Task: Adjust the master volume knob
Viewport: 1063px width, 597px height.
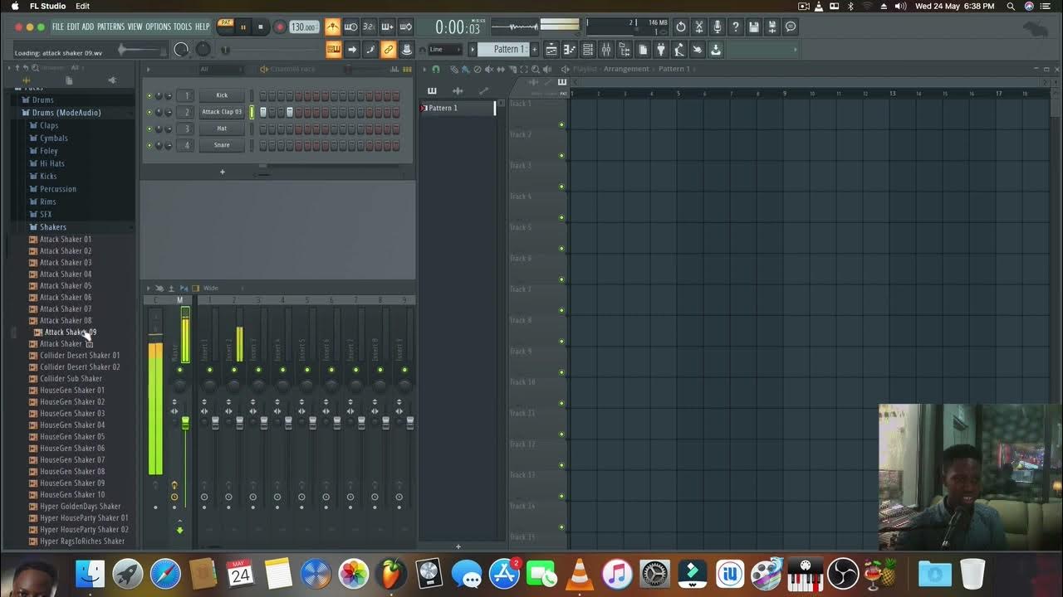Action: (x=181, y=50)
